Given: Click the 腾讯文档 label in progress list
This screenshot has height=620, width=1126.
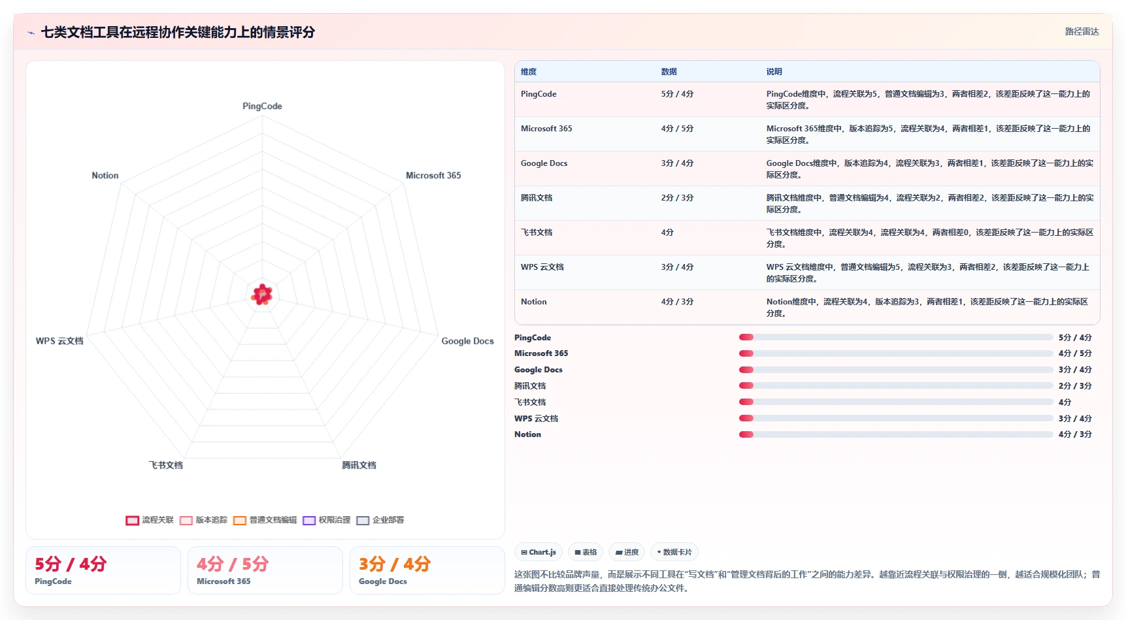Looking at the screenshot, I should (530, 386).
